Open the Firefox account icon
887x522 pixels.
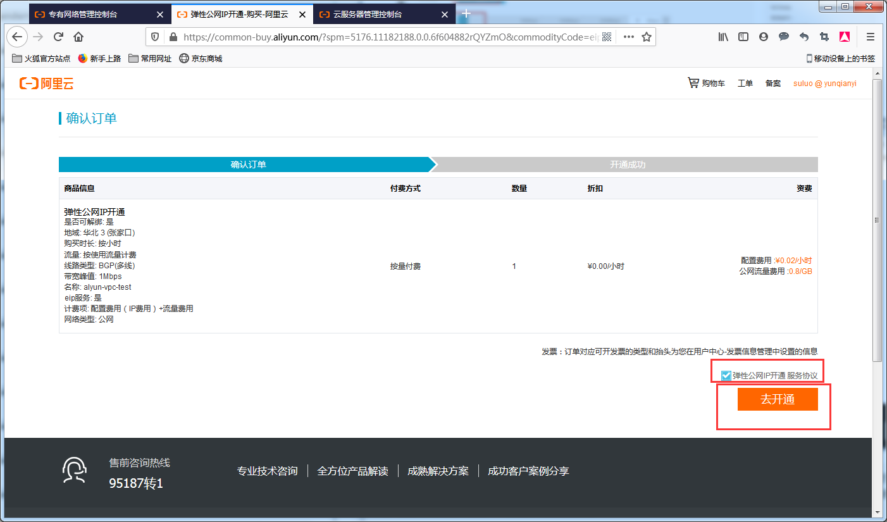[x=764, y=37]
